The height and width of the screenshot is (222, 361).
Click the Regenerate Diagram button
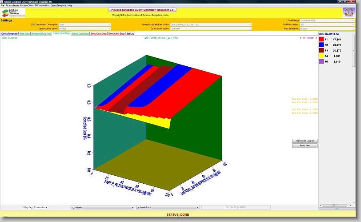pyautogui.click(x=305, y=141)
